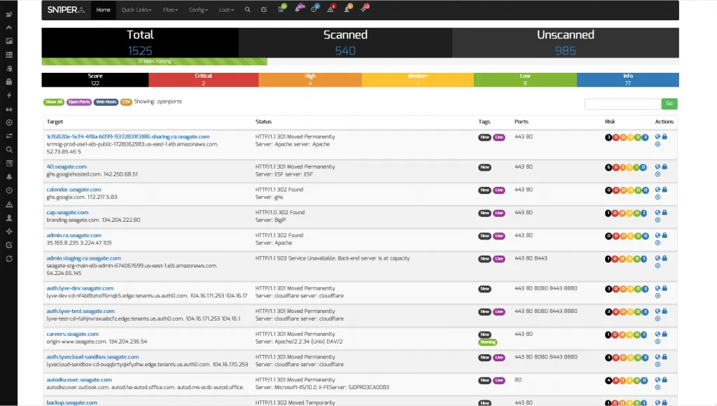Image resolution: width=717 pixels, height=406 pixels.
Task: Click the globe action icon for 40.seagate.com
Action: (657, 167)
